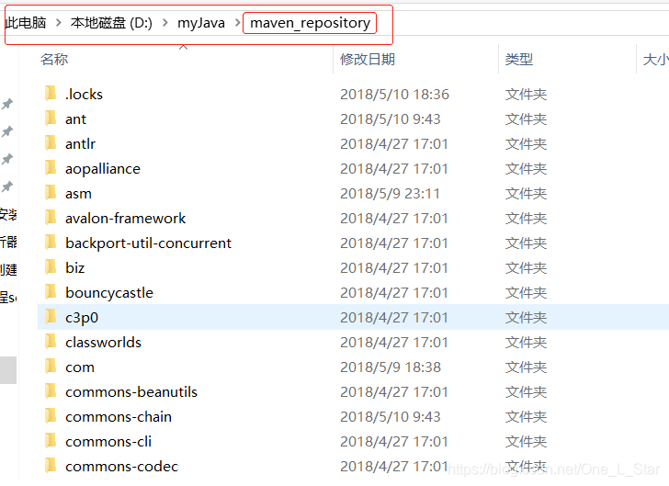
Task: Expand the chevron after 此电脑 in the address bar
Action: pos(59,23)
